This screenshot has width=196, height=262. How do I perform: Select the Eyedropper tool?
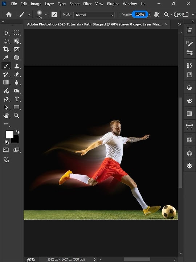click(6, 57)
